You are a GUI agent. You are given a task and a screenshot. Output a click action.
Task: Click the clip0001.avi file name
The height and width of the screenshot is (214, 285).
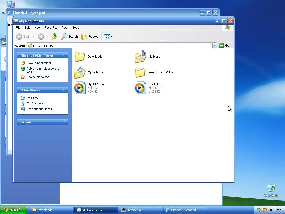tap(96, 84)
